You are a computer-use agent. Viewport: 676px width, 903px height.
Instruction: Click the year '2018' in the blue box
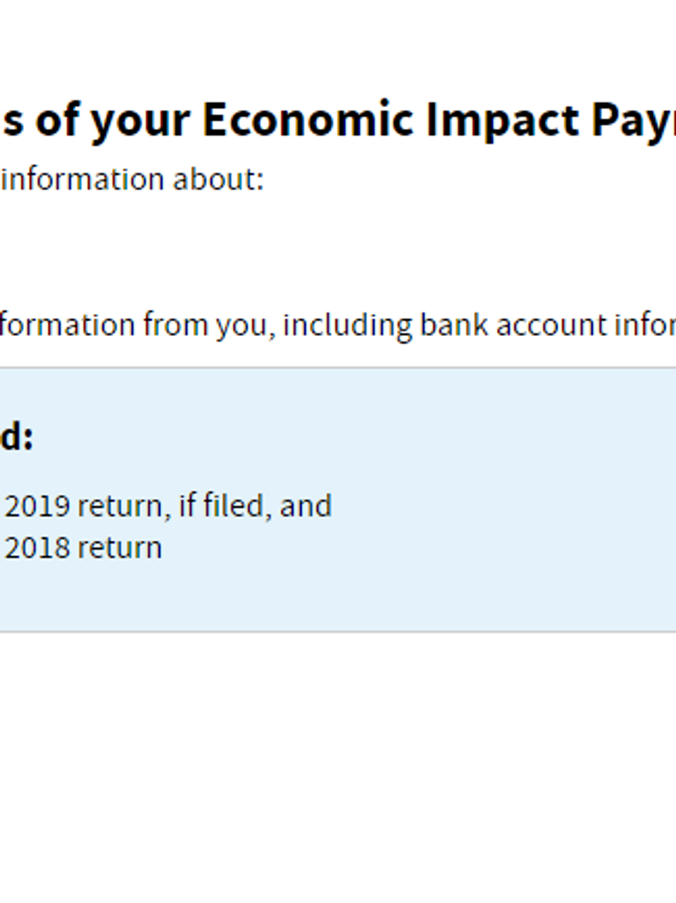37,548
